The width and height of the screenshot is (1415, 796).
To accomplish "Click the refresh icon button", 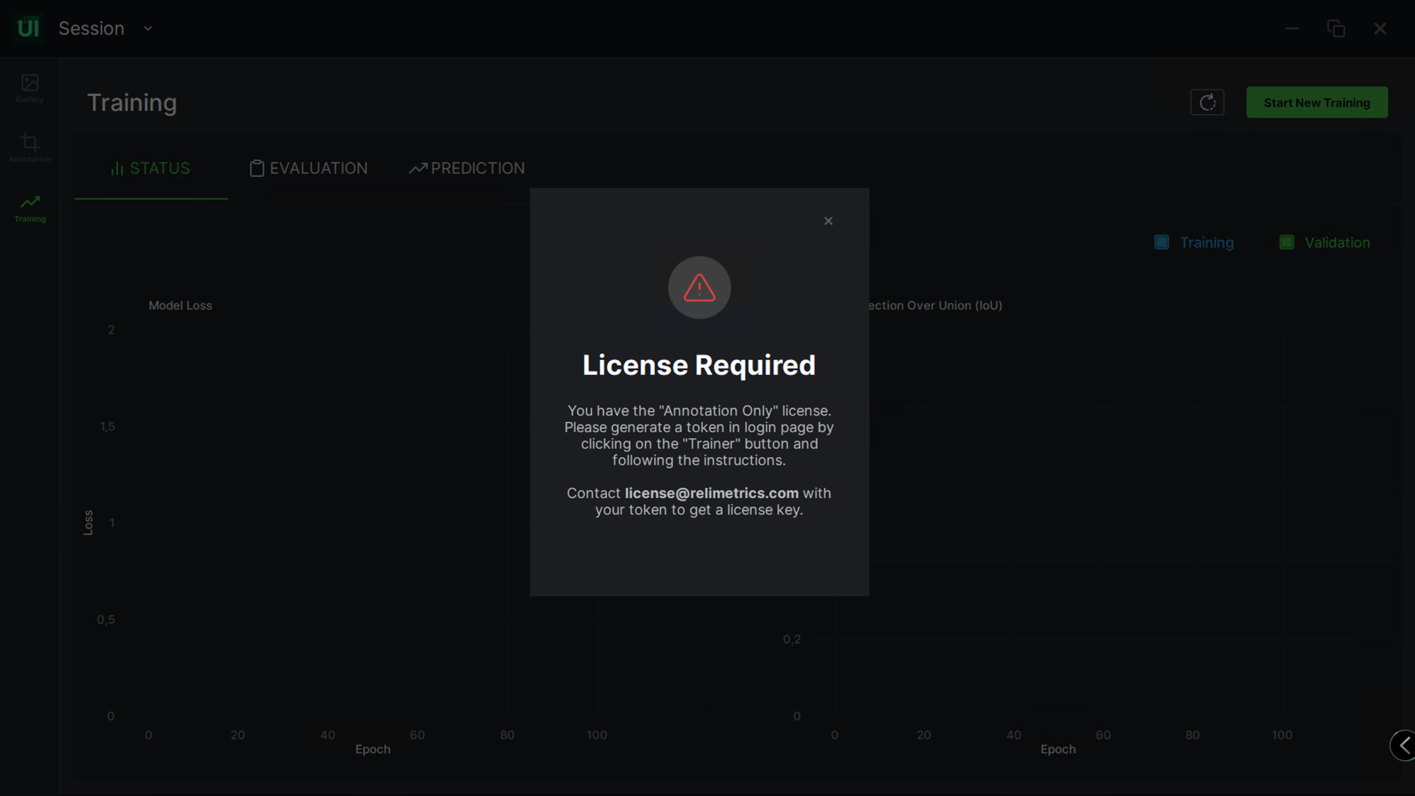I will point(1207,102).
